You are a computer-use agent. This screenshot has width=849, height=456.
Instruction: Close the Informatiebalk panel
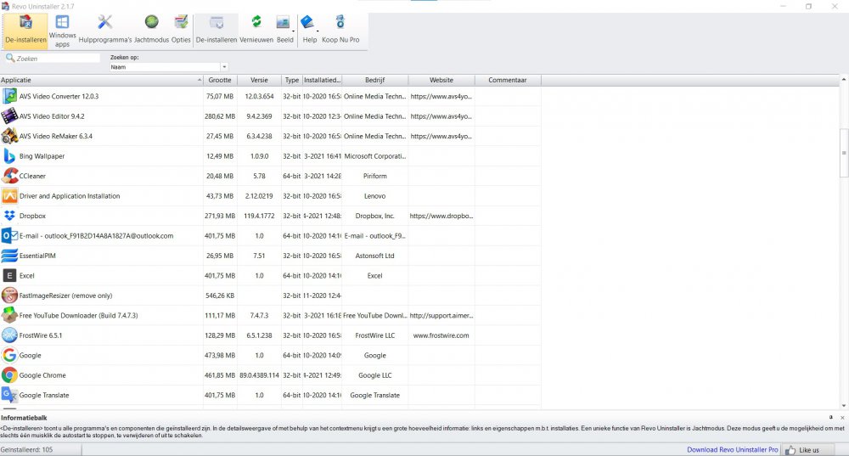tap(841, 418)
